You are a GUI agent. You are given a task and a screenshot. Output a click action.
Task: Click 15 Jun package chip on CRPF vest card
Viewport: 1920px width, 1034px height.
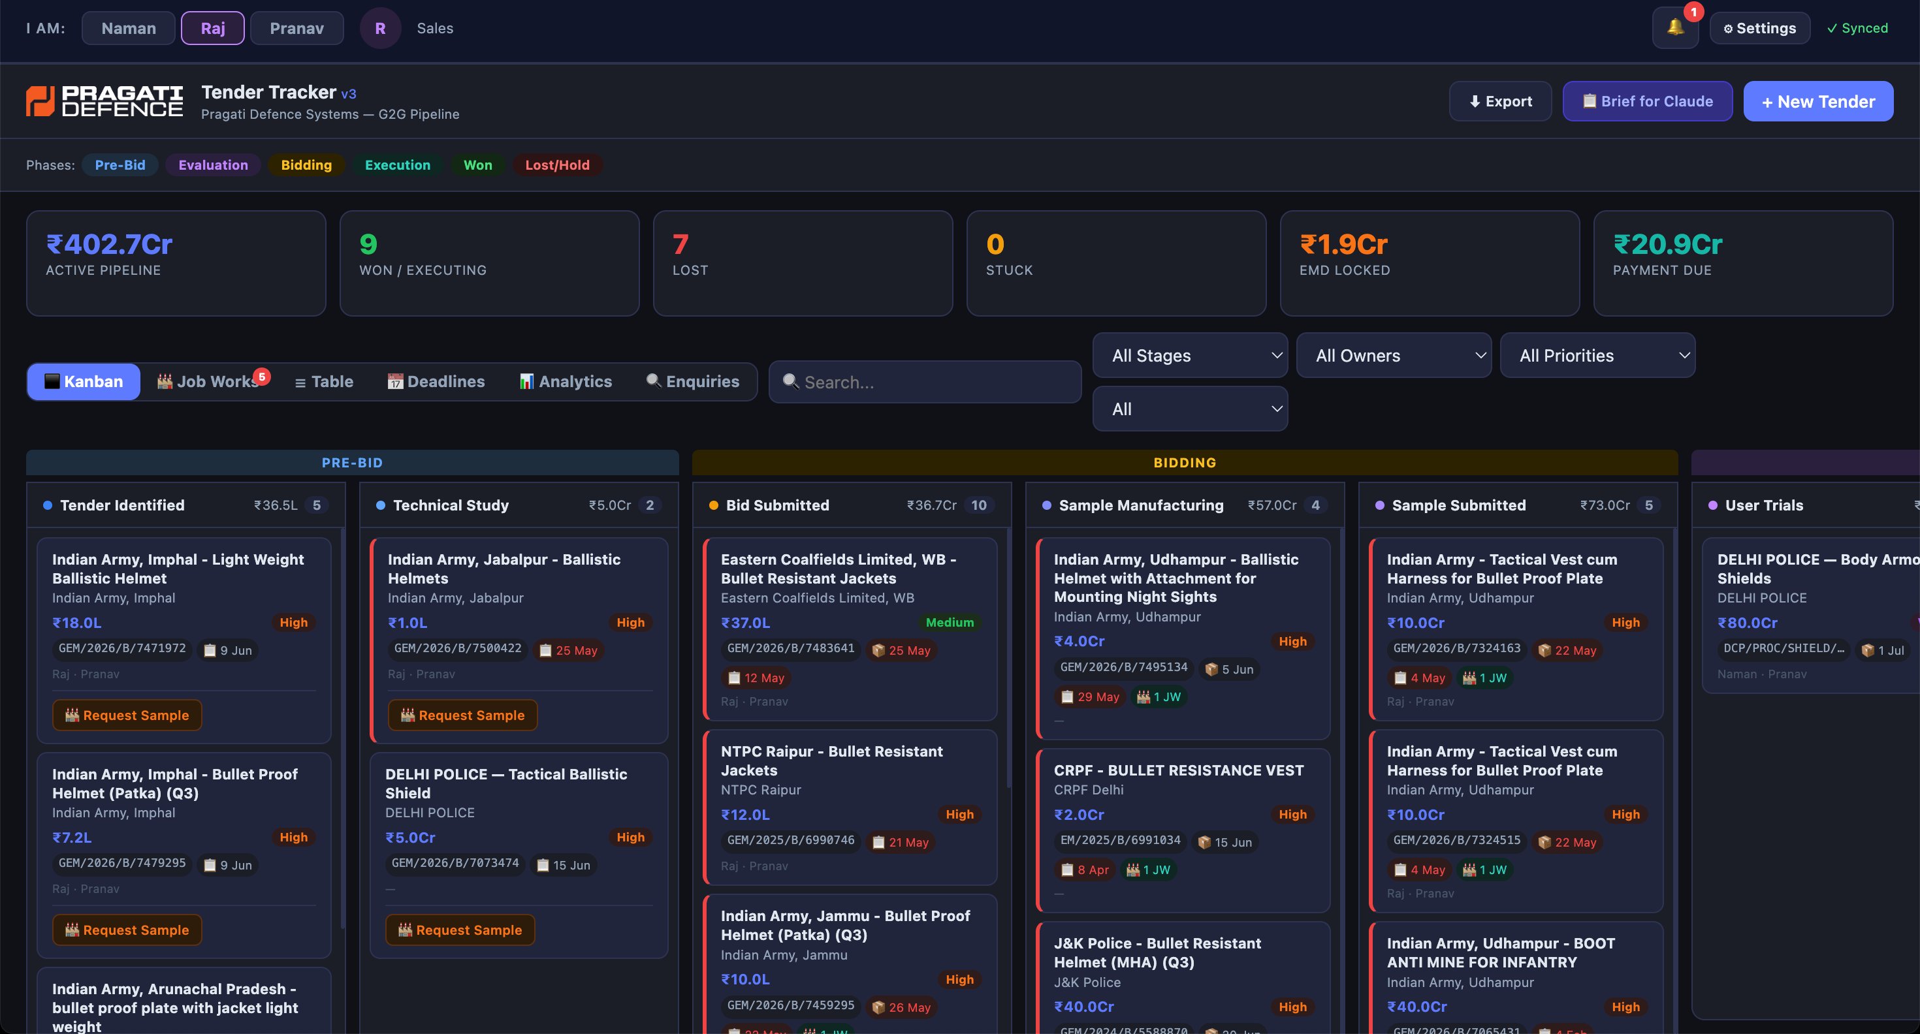[1224, 843]
